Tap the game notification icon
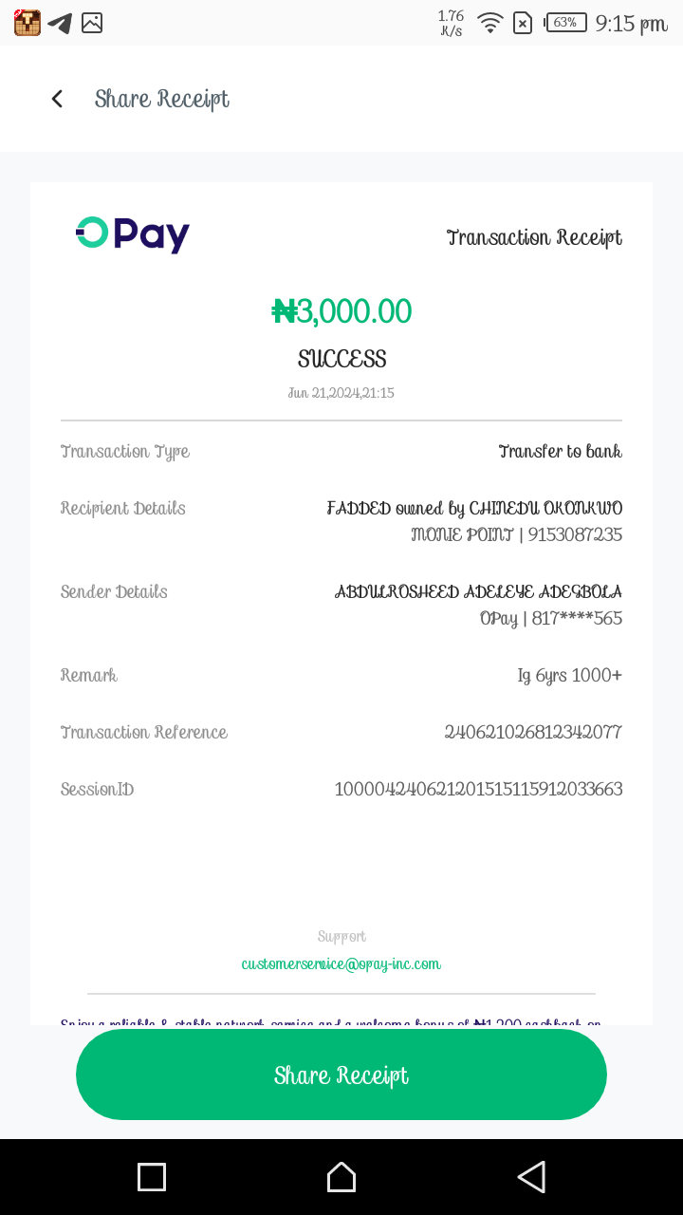Image resolution: width=683 pixels, height=1215 pixels. tap(28, 23)
